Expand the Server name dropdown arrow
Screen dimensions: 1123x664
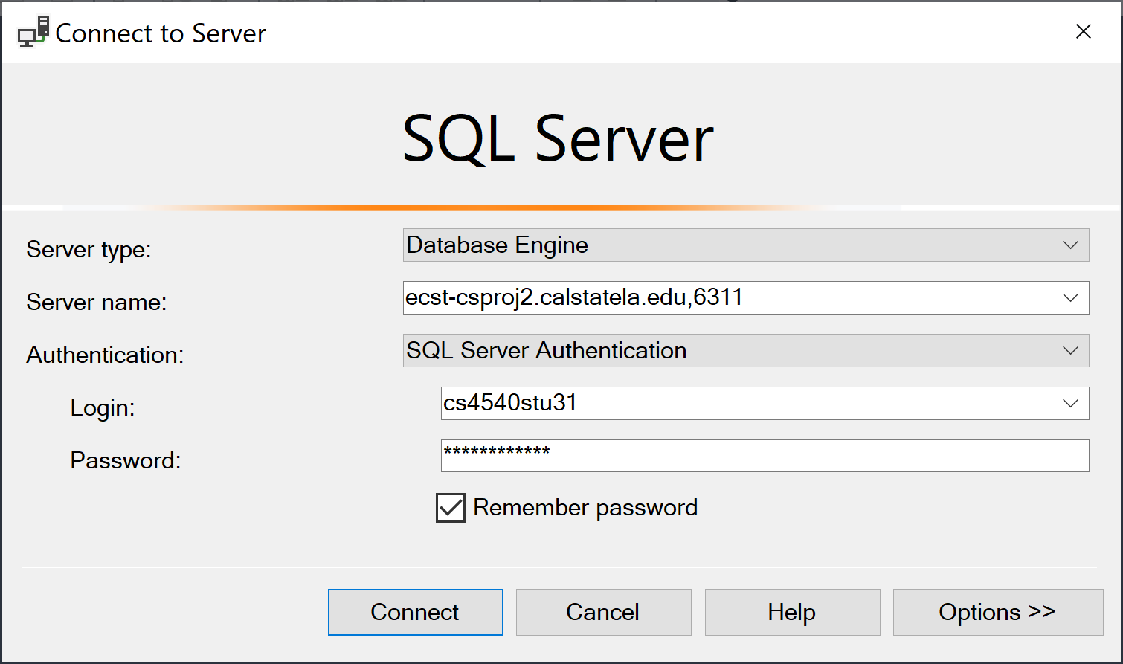pyautogui.click(x=1070, y=298)
